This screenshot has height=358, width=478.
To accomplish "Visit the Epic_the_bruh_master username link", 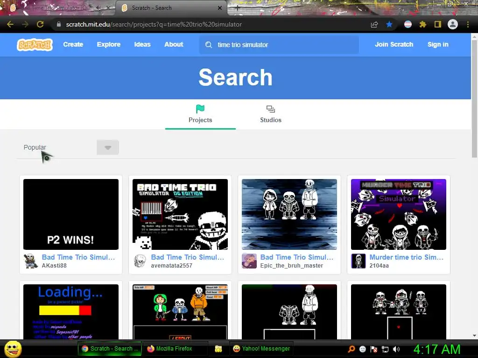I will (x=291, y=265).
